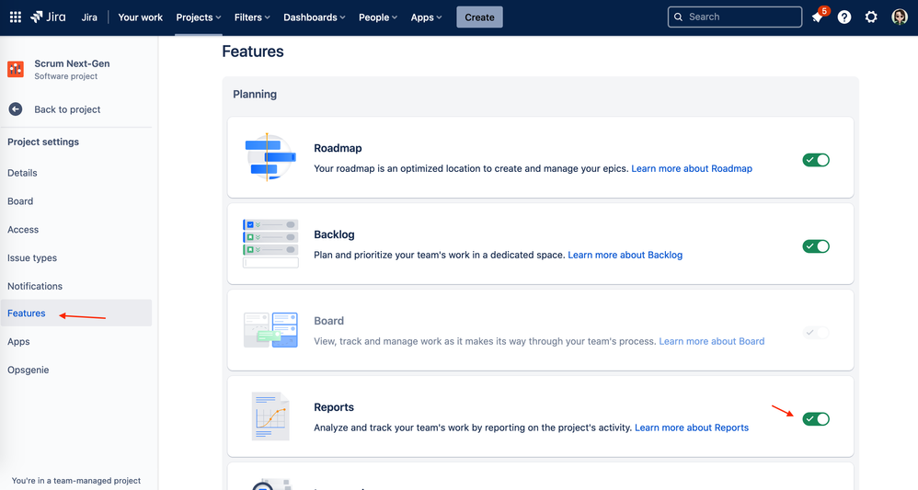Click the Project settings heading
The width and height of the screenshot is (918, 490).
[x=43, y=142]
